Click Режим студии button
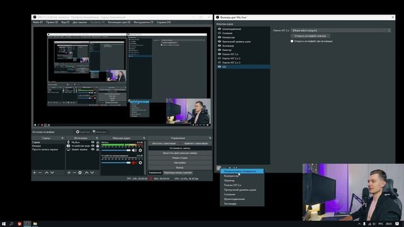The width and height of the screenshot is (404, 227). 180,158
